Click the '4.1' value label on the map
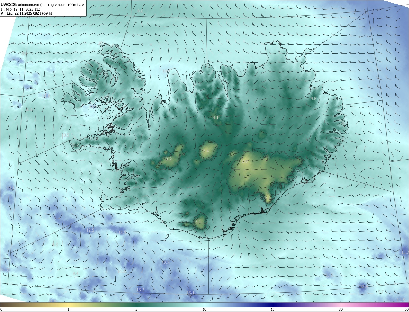 click(x=215, y=118)
